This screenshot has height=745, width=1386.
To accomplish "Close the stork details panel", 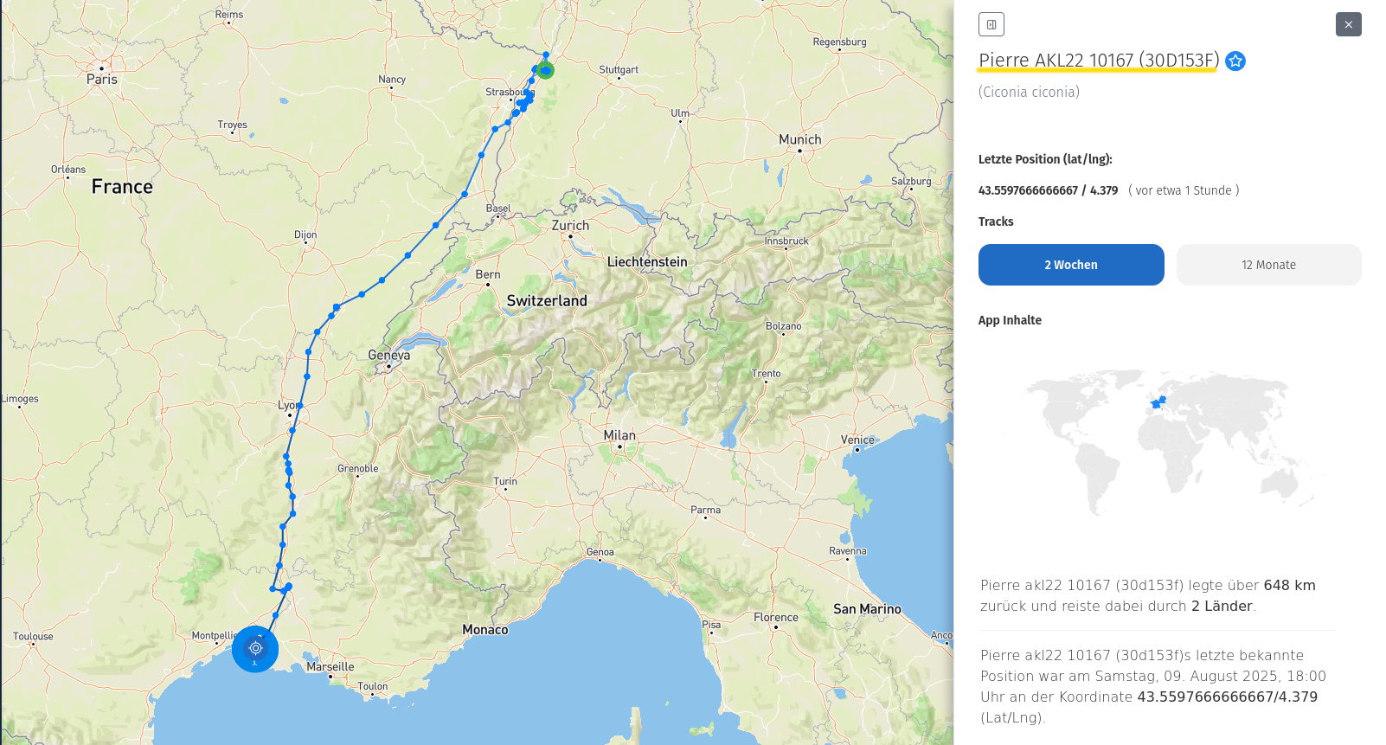I will pos(1348,24).
